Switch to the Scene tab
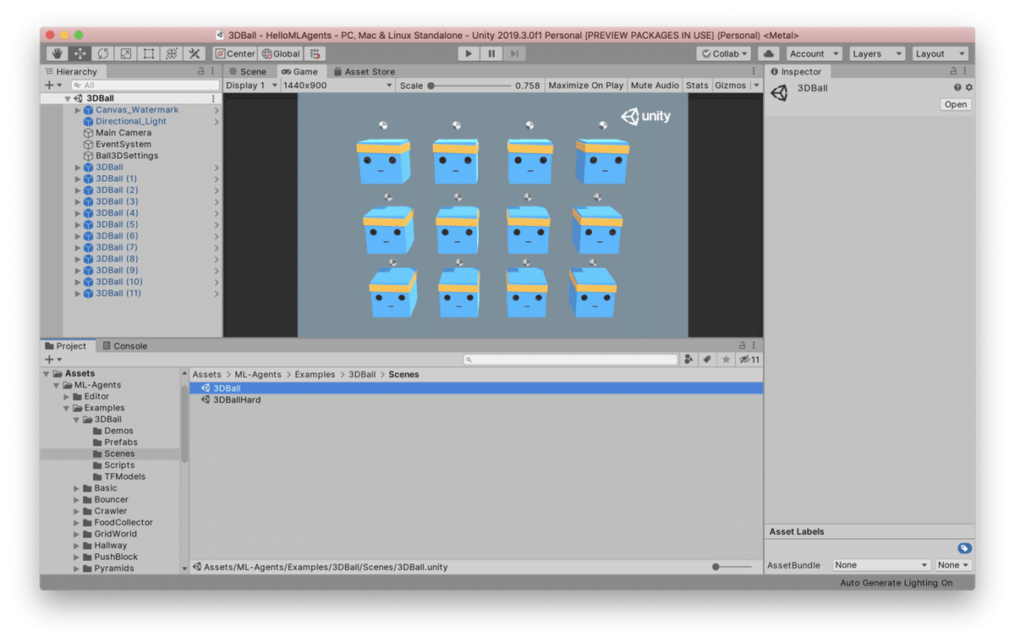The width and height of the screenshot is (1015, 643). (247, 72)
